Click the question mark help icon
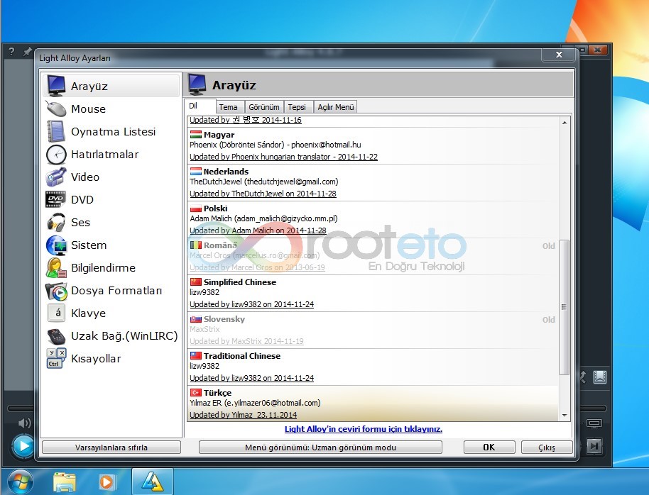 (11, 52)
